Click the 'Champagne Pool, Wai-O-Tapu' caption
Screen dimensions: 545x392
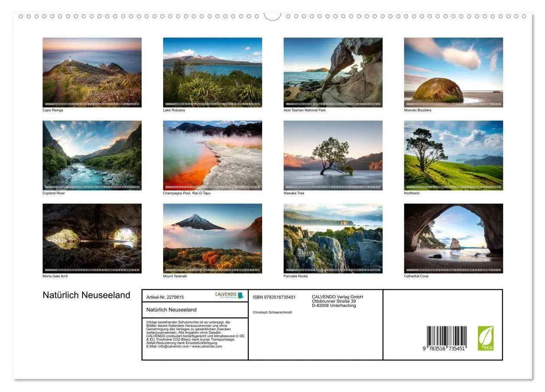(187, 193)
